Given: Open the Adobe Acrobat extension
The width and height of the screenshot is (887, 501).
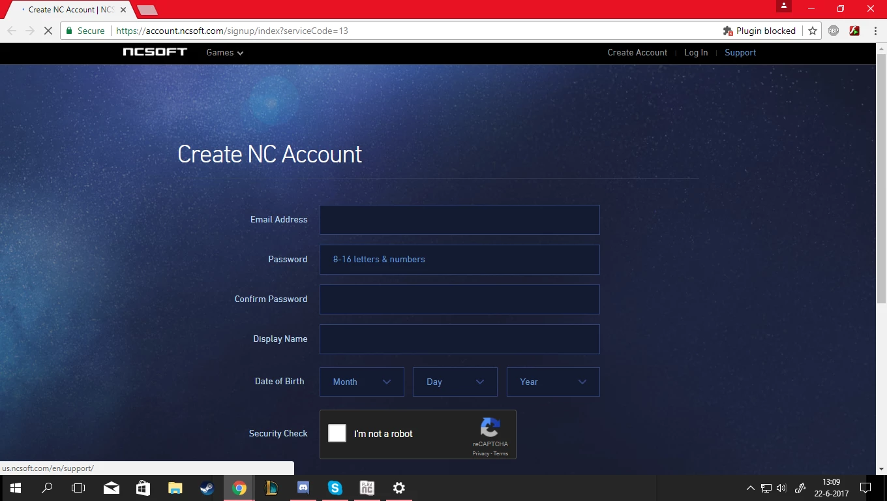Looking at the screenshot, I should (x=854, y=31).
